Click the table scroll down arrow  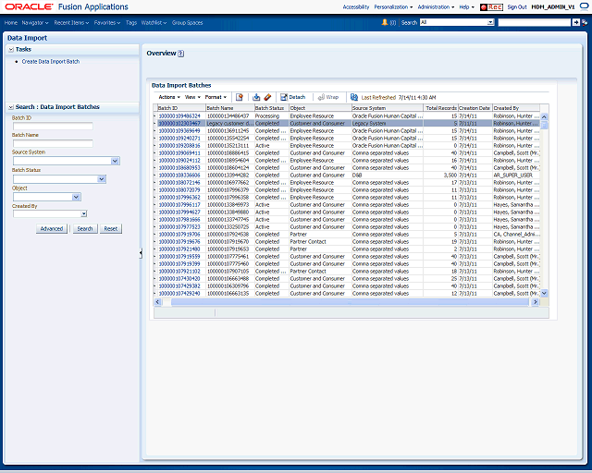544,293
